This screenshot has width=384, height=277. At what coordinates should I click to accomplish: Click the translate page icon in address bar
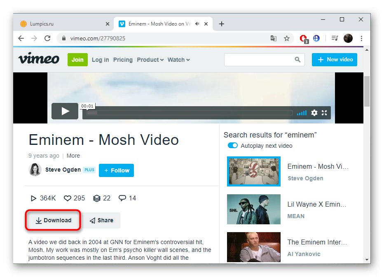274,38
